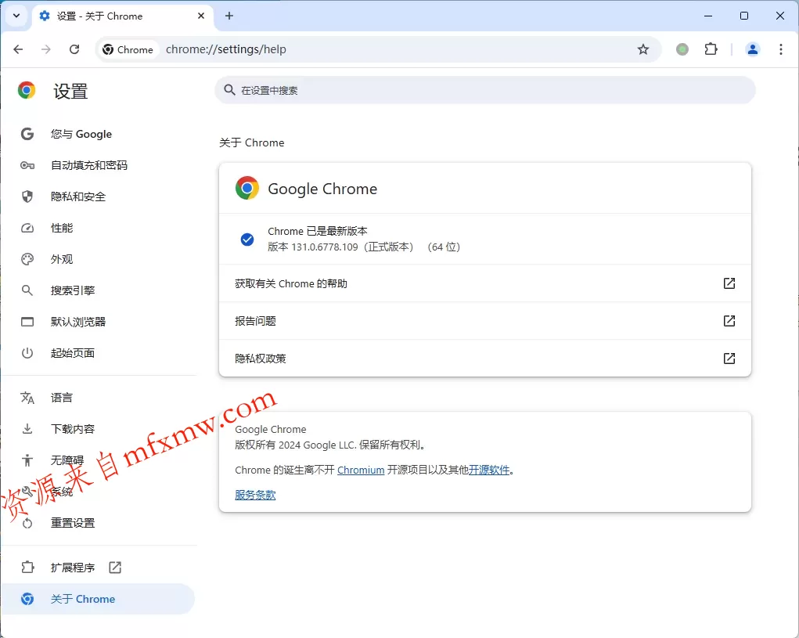
Task: Click external-link icon on '报告问题' row
Action: [x=729, y=321]
